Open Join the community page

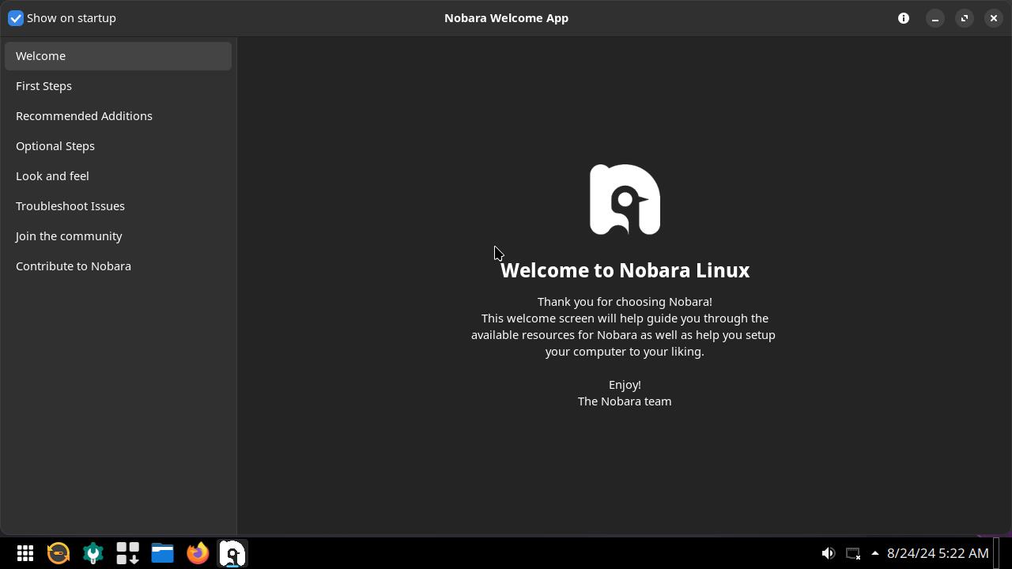(118, 236)
